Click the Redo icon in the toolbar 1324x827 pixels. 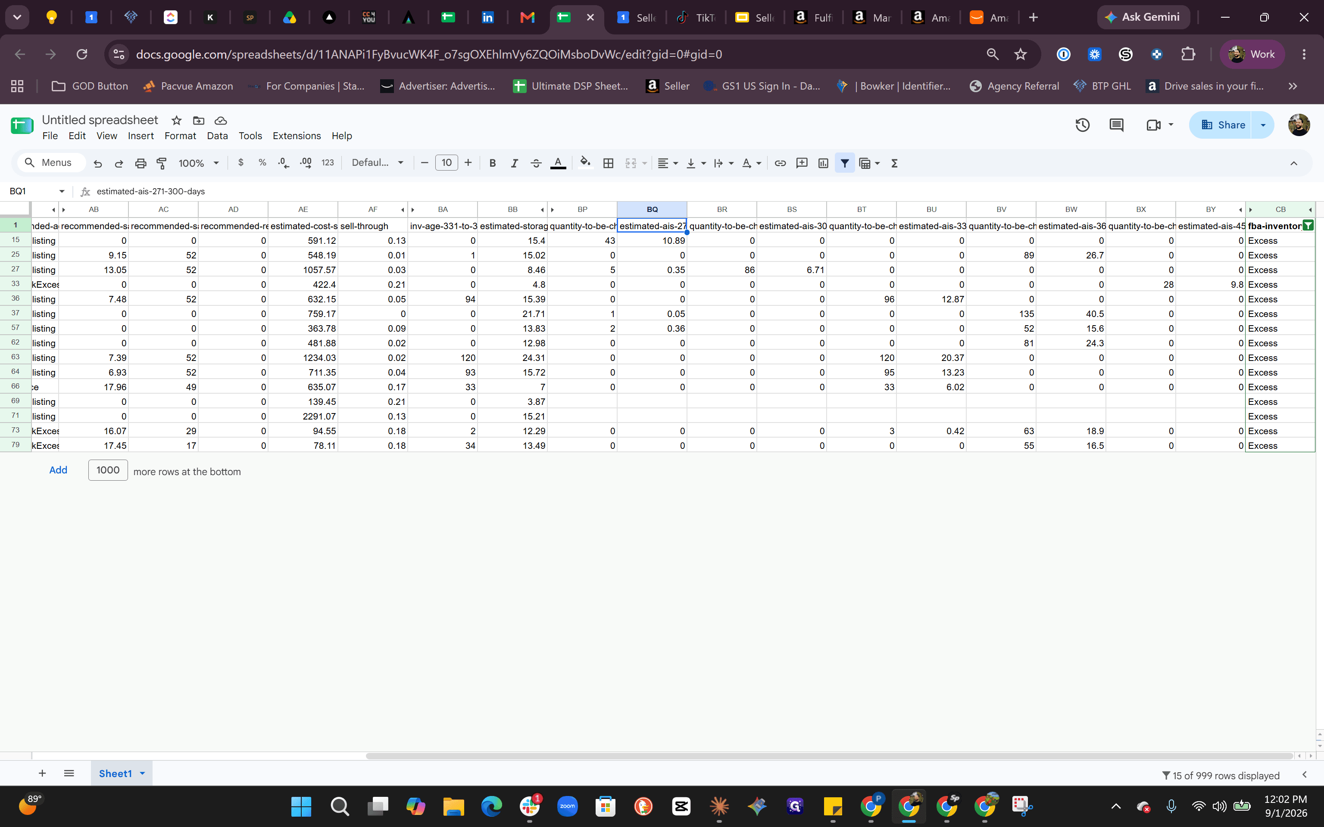pyautogui.click(x=119, y=163)
